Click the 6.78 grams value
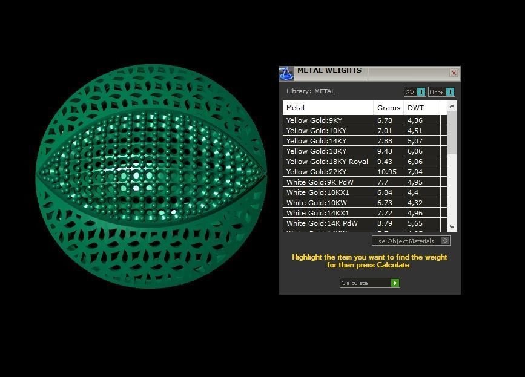Screen dimensions: 525x377 click(x=385, y=120)
